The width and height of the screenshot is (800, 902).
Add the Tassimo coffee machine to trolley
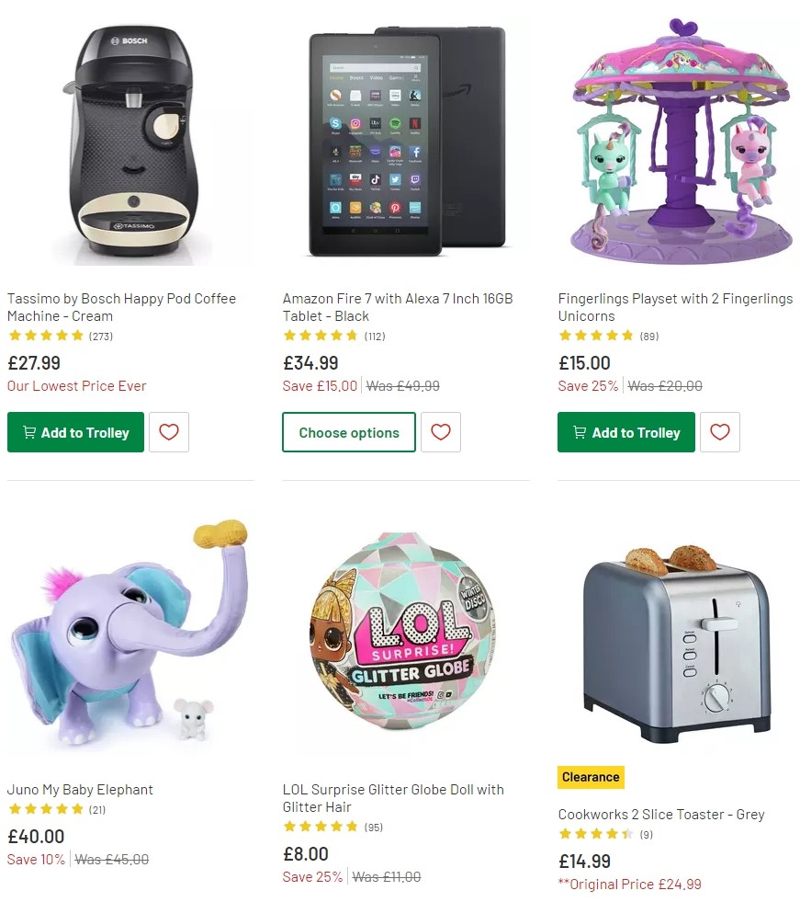[75, 432]
